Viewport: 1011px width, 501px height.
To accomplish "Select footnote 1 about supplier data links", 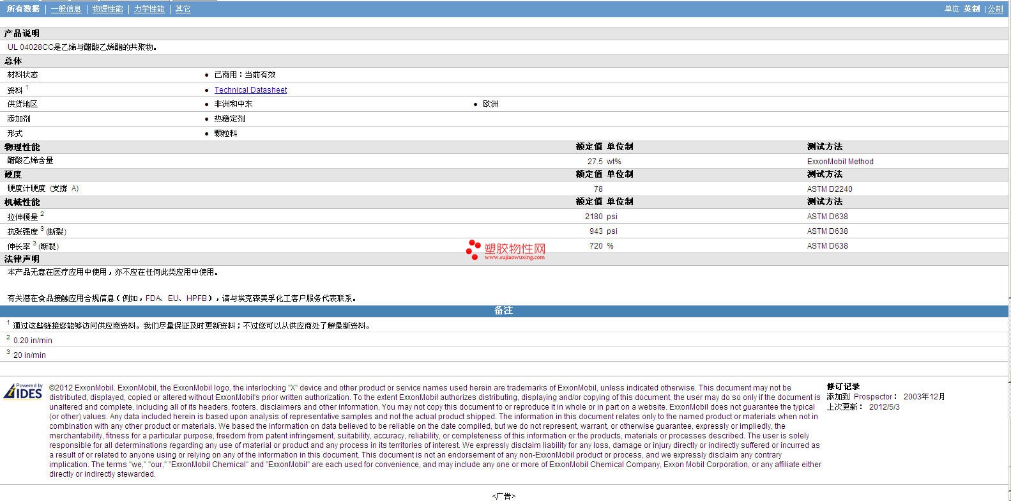I will pos(189,325).
